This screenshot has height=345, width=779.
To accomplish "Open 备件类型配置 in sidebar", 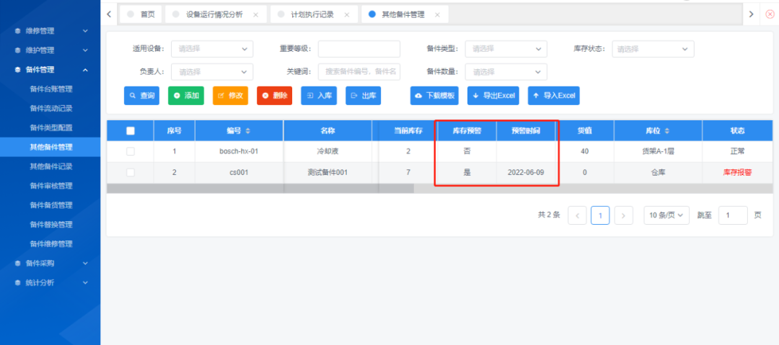I will [50, 127].
